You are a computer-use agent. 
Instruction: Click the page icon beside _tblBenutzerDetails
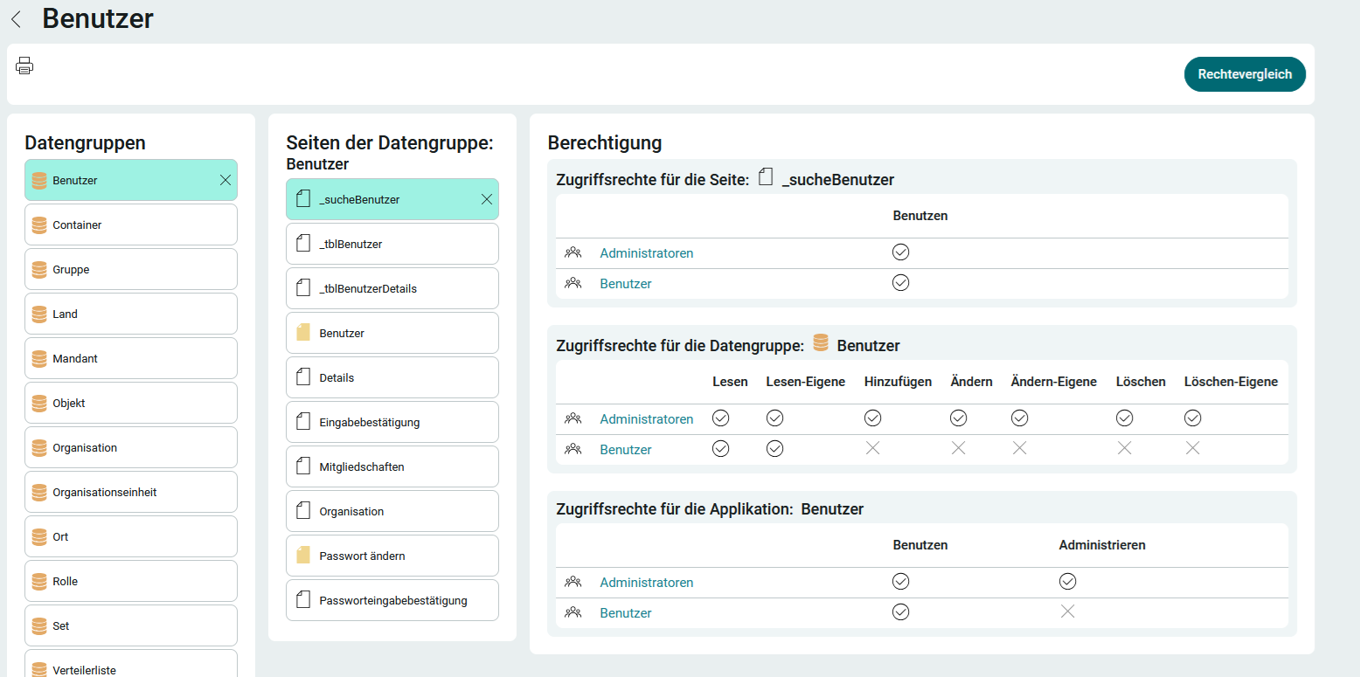tap(303, 288)
